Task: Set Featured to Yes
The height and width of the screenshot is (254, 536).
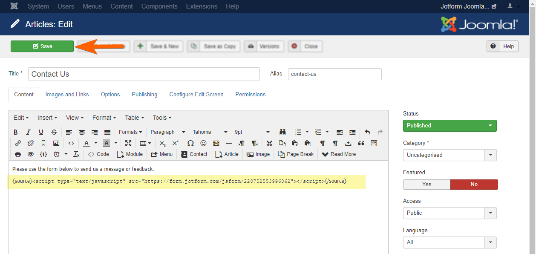Action: click(426, 184)
